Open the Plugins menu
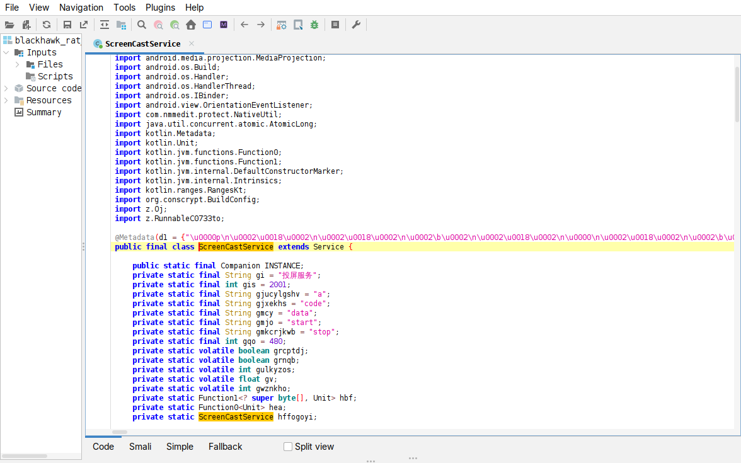741x463 pixels. point(160,8)
